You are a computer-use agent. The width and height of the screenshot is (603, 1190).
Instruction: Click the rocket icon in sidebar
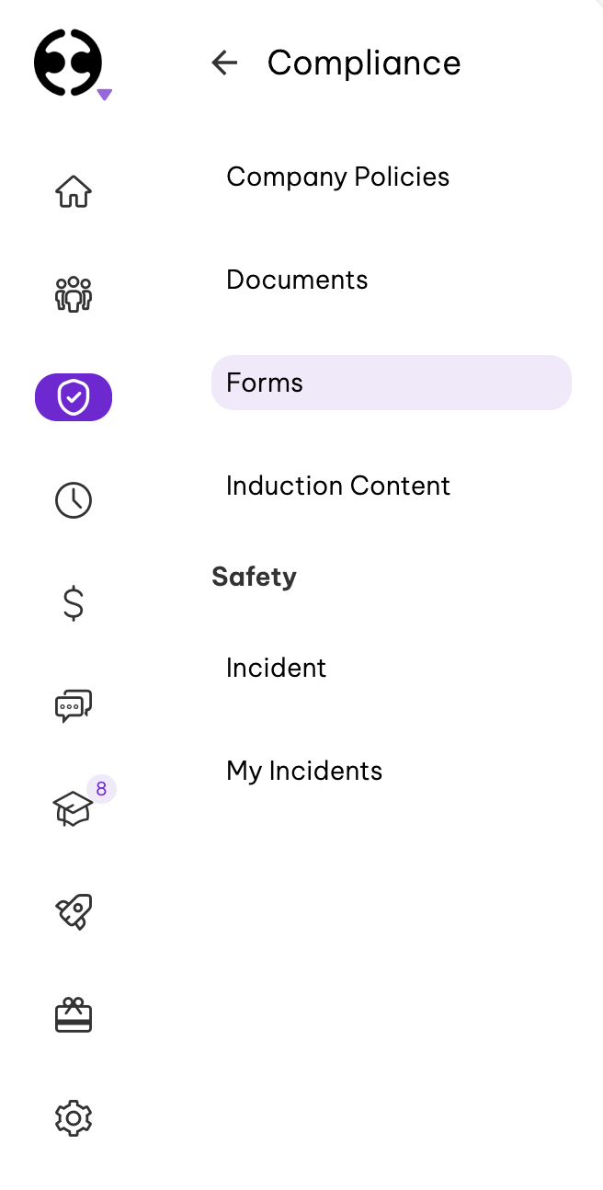74,912
